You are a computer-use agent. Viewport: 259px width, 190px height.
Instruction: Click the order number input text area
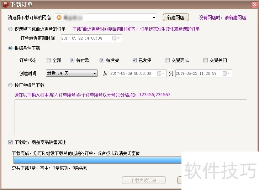(x=131, y=117)
